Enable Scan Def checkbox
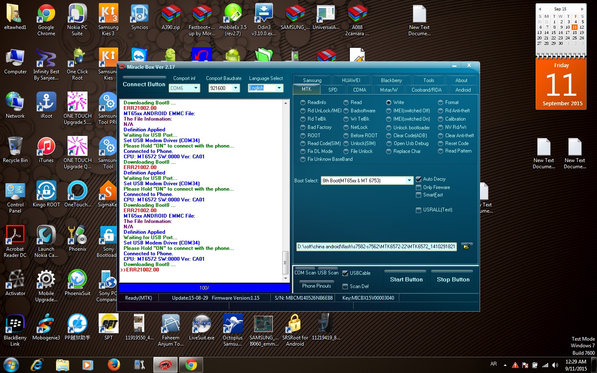 coord(345,286)
